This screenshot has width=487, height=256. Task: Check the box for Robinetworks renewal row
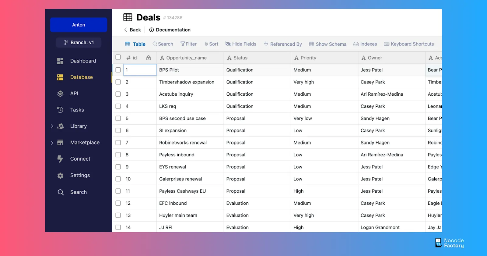(x=118, y=143)
